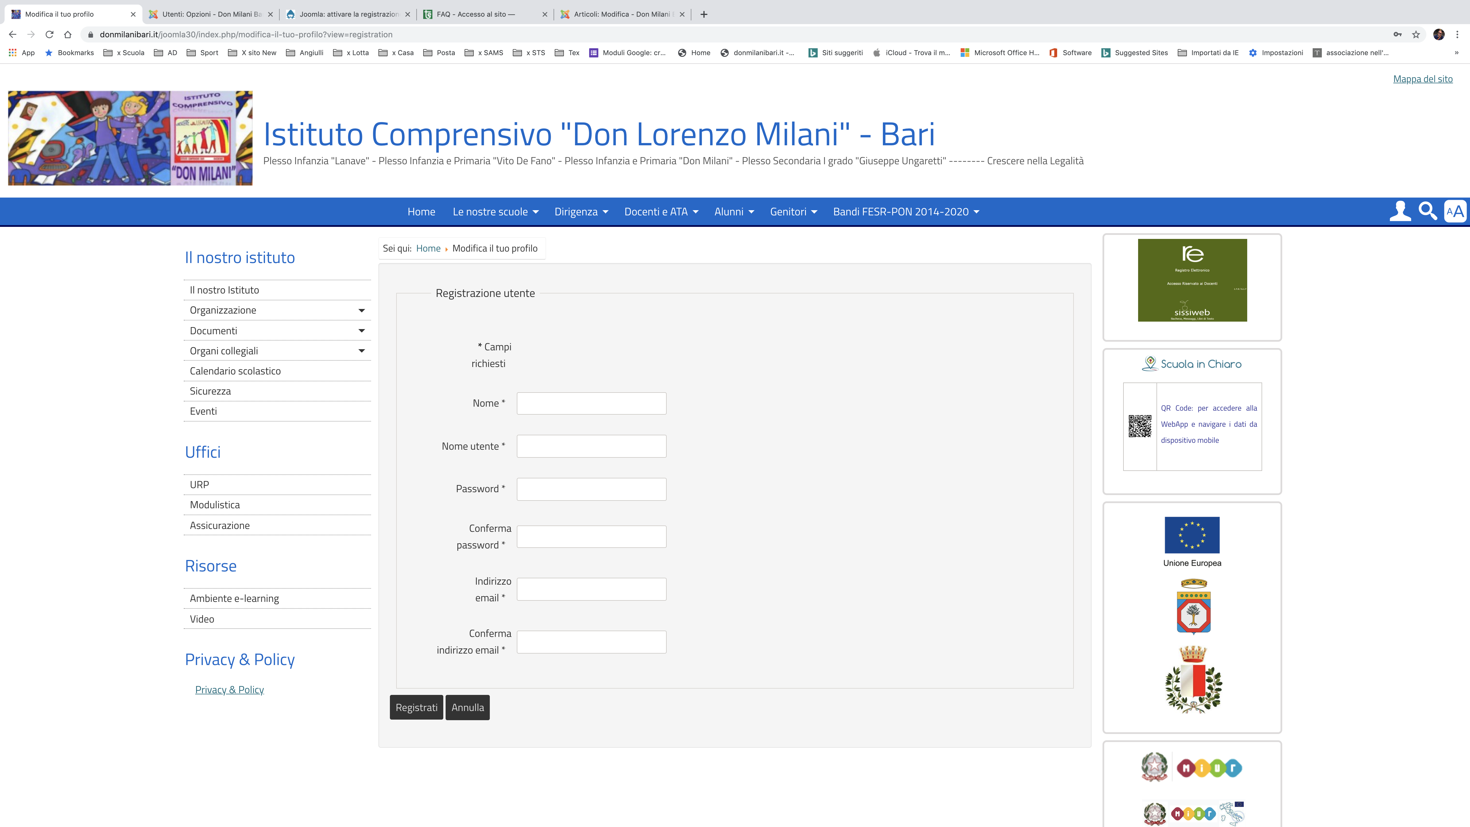Click Home in the main navigation
This screenshot has height=827, width=1470.
pos(421,212)
